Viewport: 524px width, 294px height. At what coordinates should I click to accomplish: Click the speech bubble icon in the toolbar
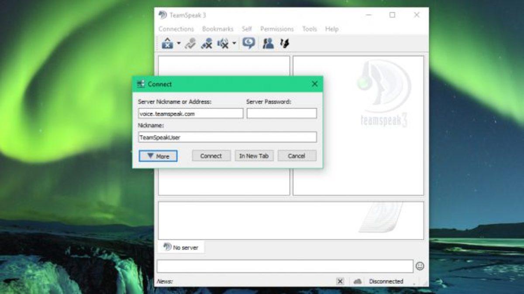tap(249, 43)
